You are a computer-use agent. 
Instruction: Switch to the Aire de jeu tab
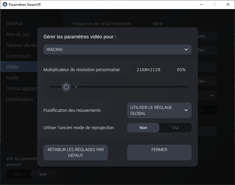tap(18, 34)
